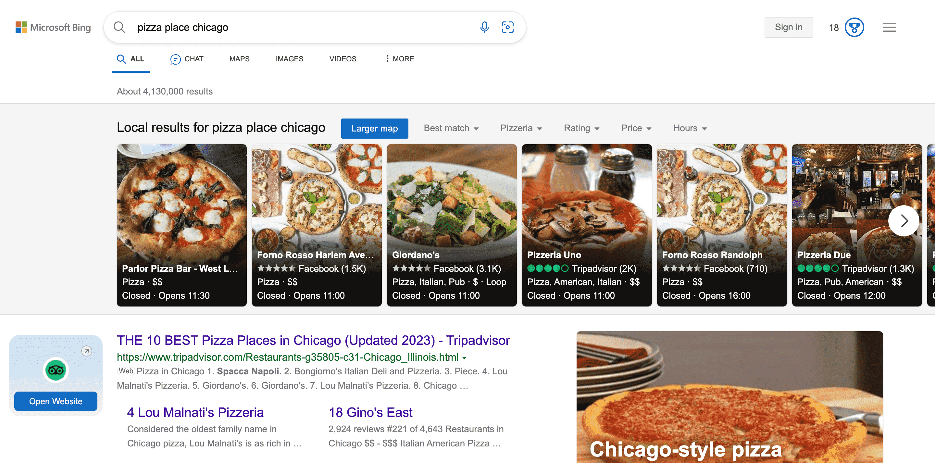Click the Spacca Napoli bold text in snippet
The width and height of the screenshot is (935, 463).
tap(249, 371)
